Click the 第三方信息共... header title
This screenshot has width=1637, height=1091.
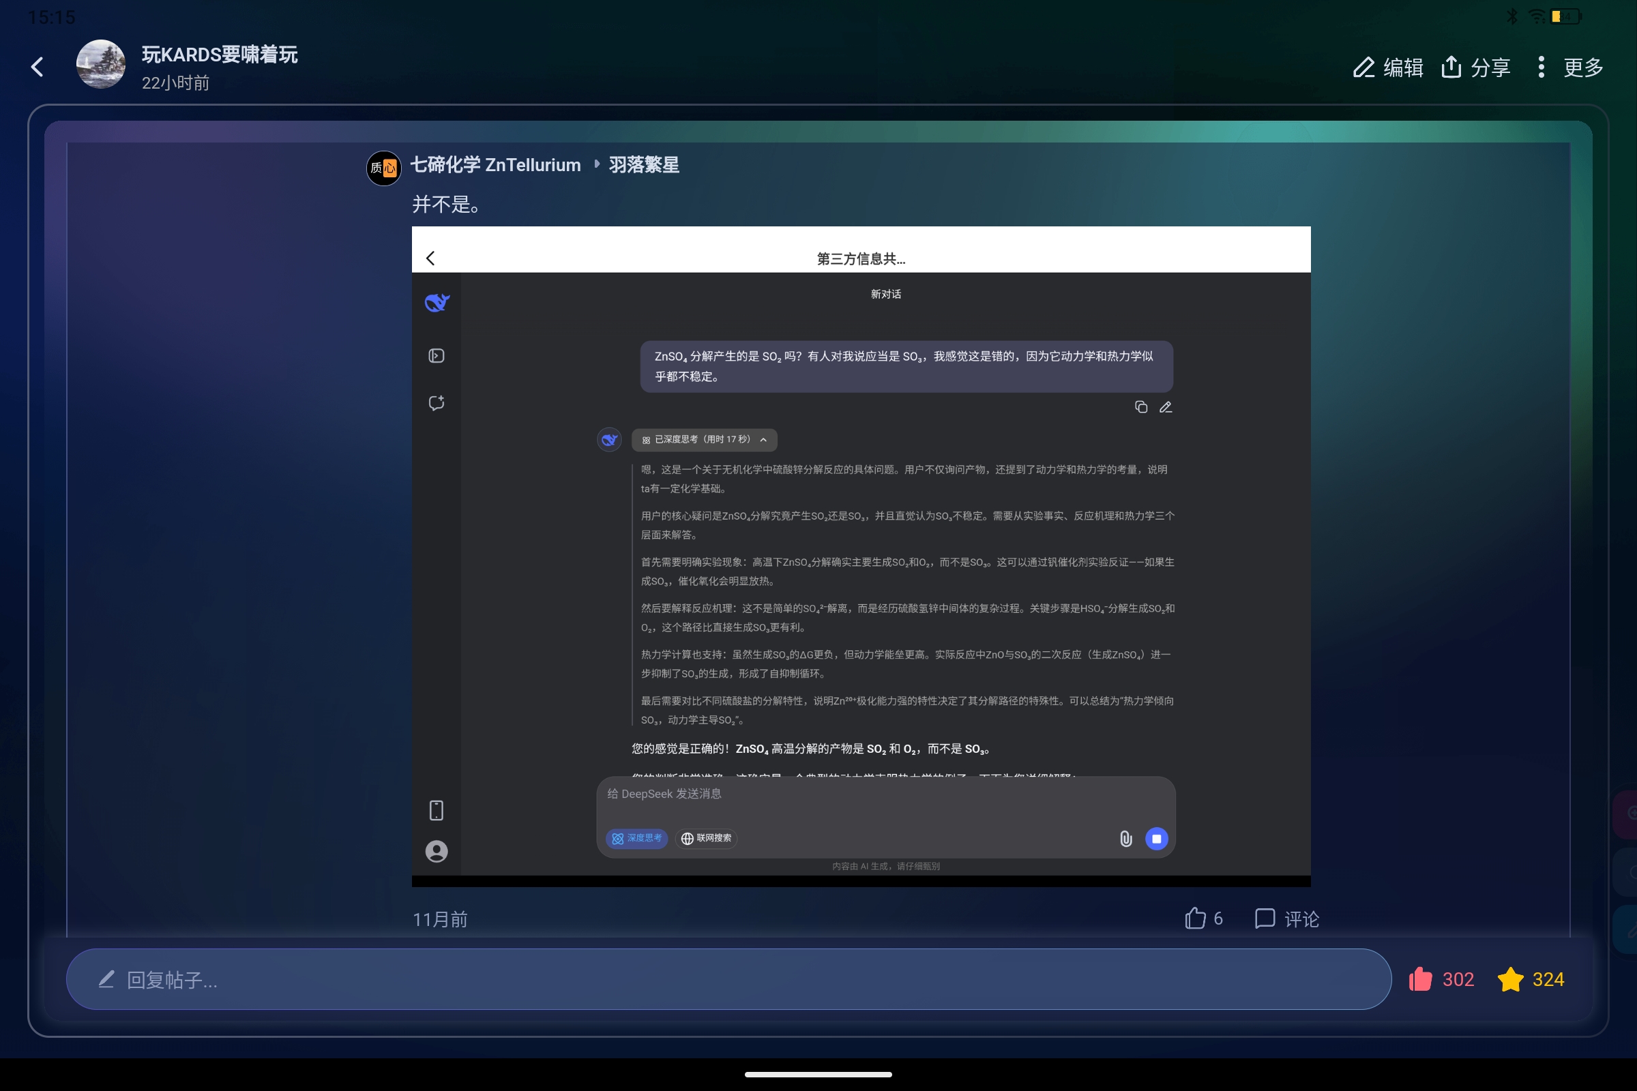[861, 259]
